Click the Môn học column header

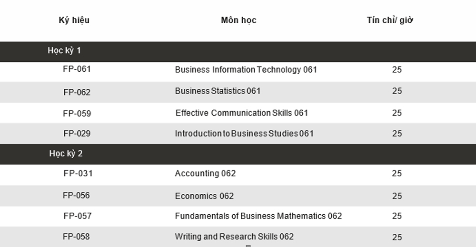pos(238,20)
